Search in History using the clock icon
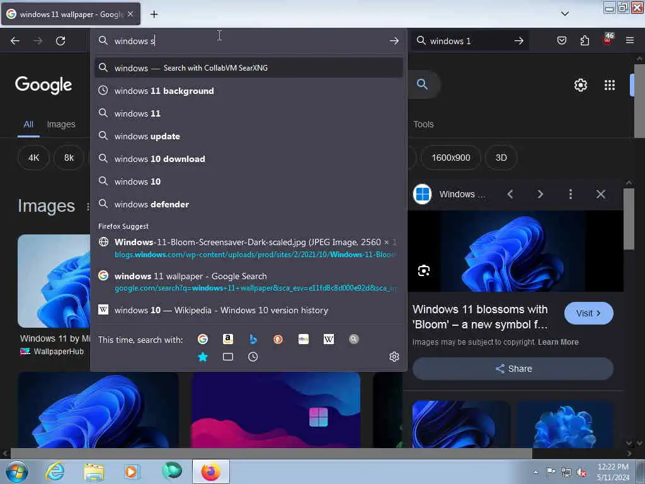This screenshot has height=484, width=645. coord(253,357)
